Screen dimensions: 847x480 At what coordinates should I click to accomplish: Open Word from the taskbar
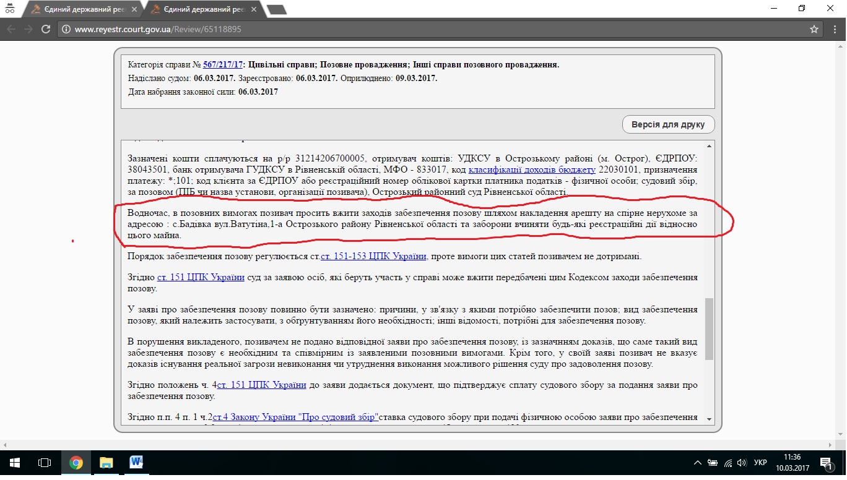point(136,463)
